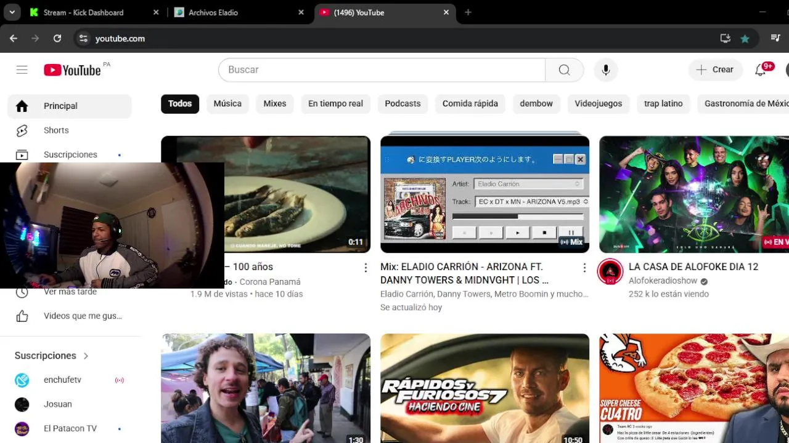Open Principal in the sidebar
Screen dimensions: 789x443
click(70, 106)
